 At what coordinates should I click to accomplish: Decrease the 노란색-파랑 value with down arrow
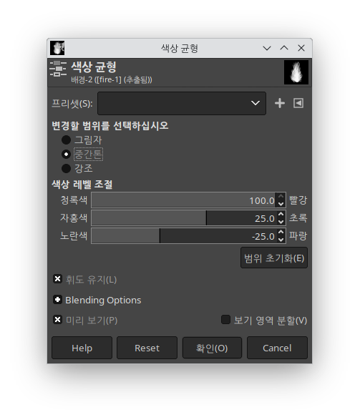click(x=281, y=240)
